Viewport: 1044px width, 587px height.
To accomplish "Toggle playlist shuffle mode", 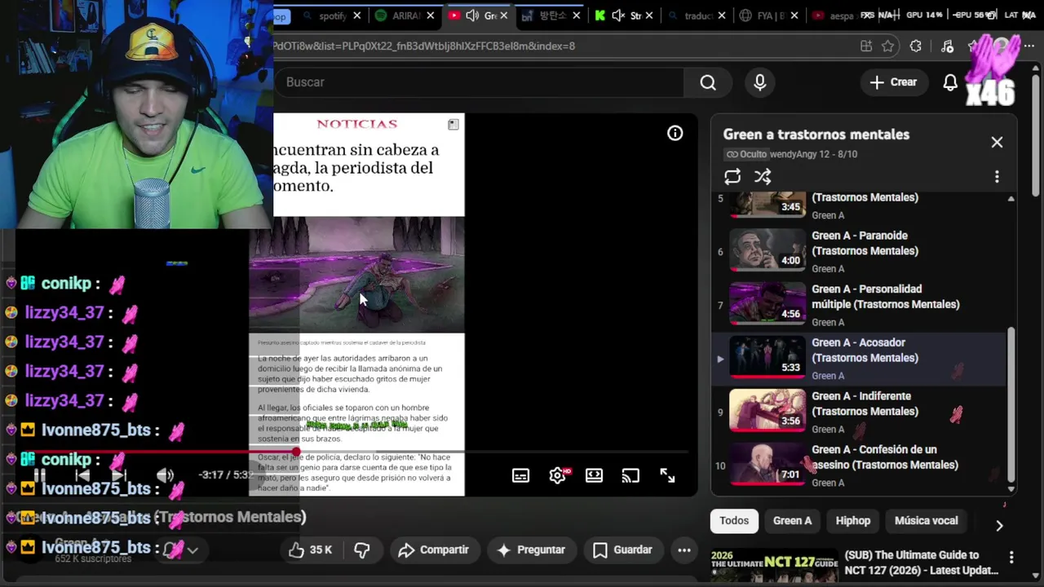I will tap(763, 177).
